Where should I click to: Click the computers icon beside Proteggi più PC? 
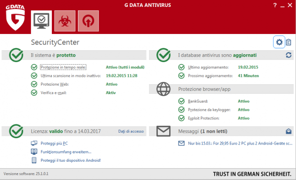pyautogui.click(x=34, y=144)
